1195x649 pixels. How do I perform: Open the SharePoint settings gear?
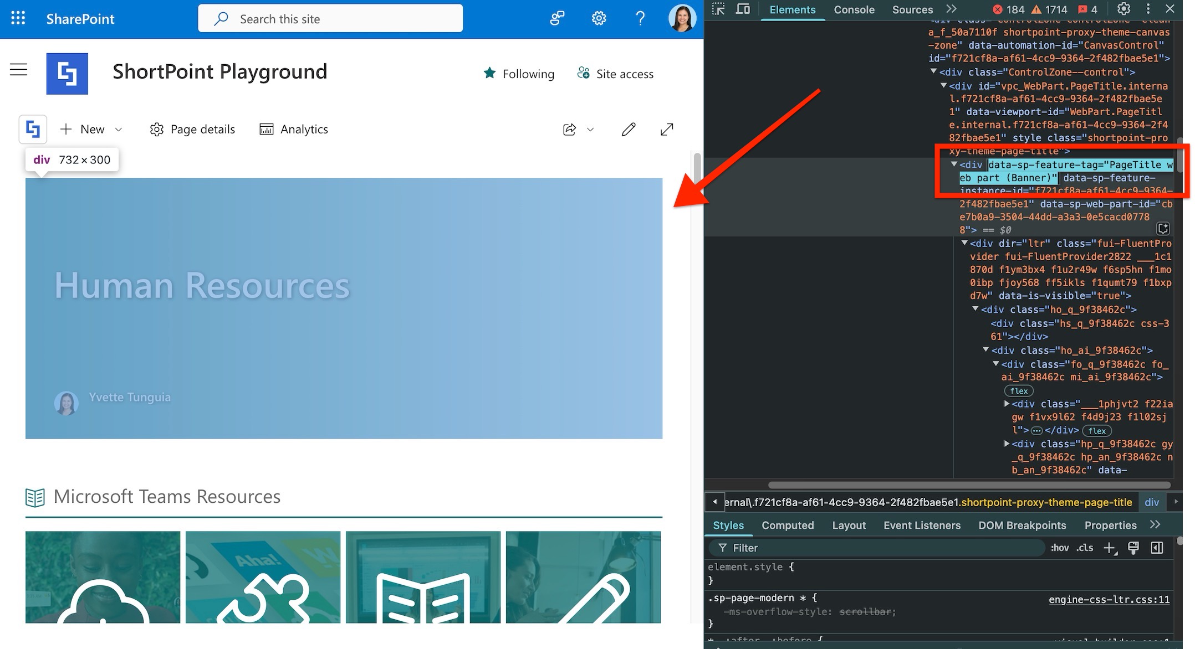click(x=599, y=19)
